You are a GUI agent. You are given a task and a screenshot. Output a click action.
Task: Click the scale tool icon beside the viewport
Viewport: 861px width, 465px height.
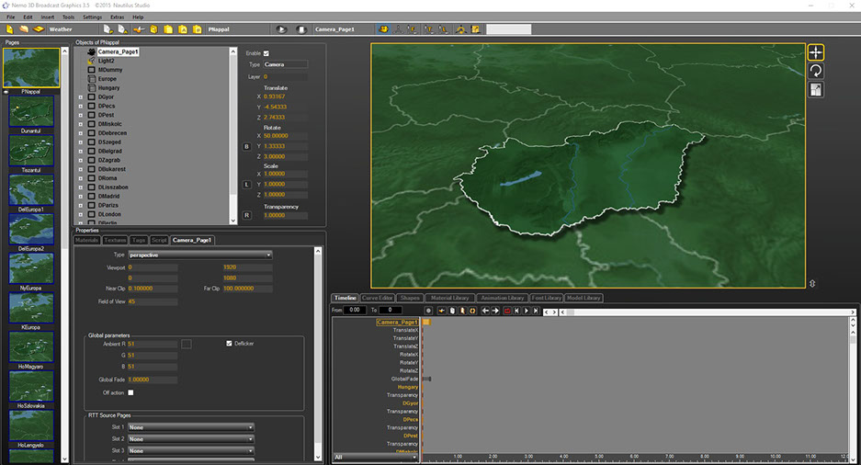(x=815, y=89)
